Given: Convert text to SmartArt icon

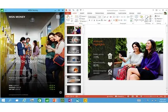Looking at the screenshot, I should pos(132,21).
